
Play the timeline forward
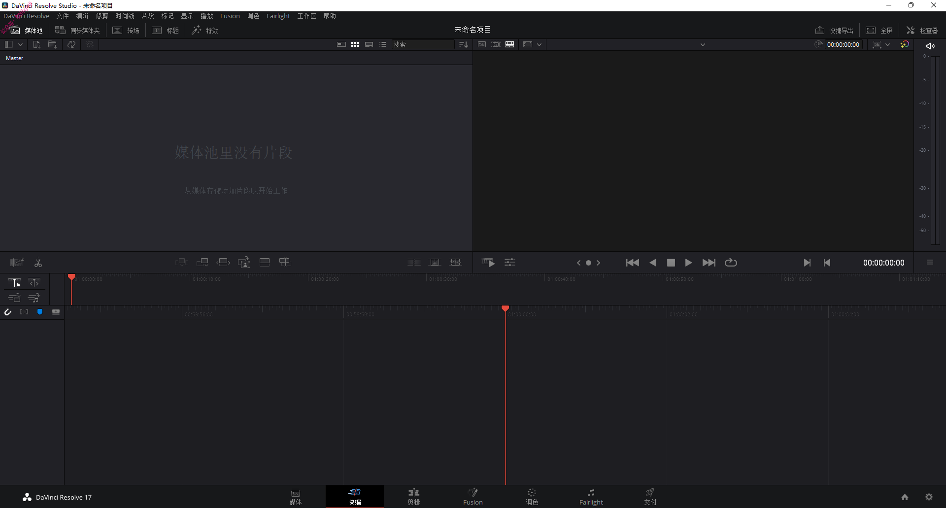pos(689,263)
